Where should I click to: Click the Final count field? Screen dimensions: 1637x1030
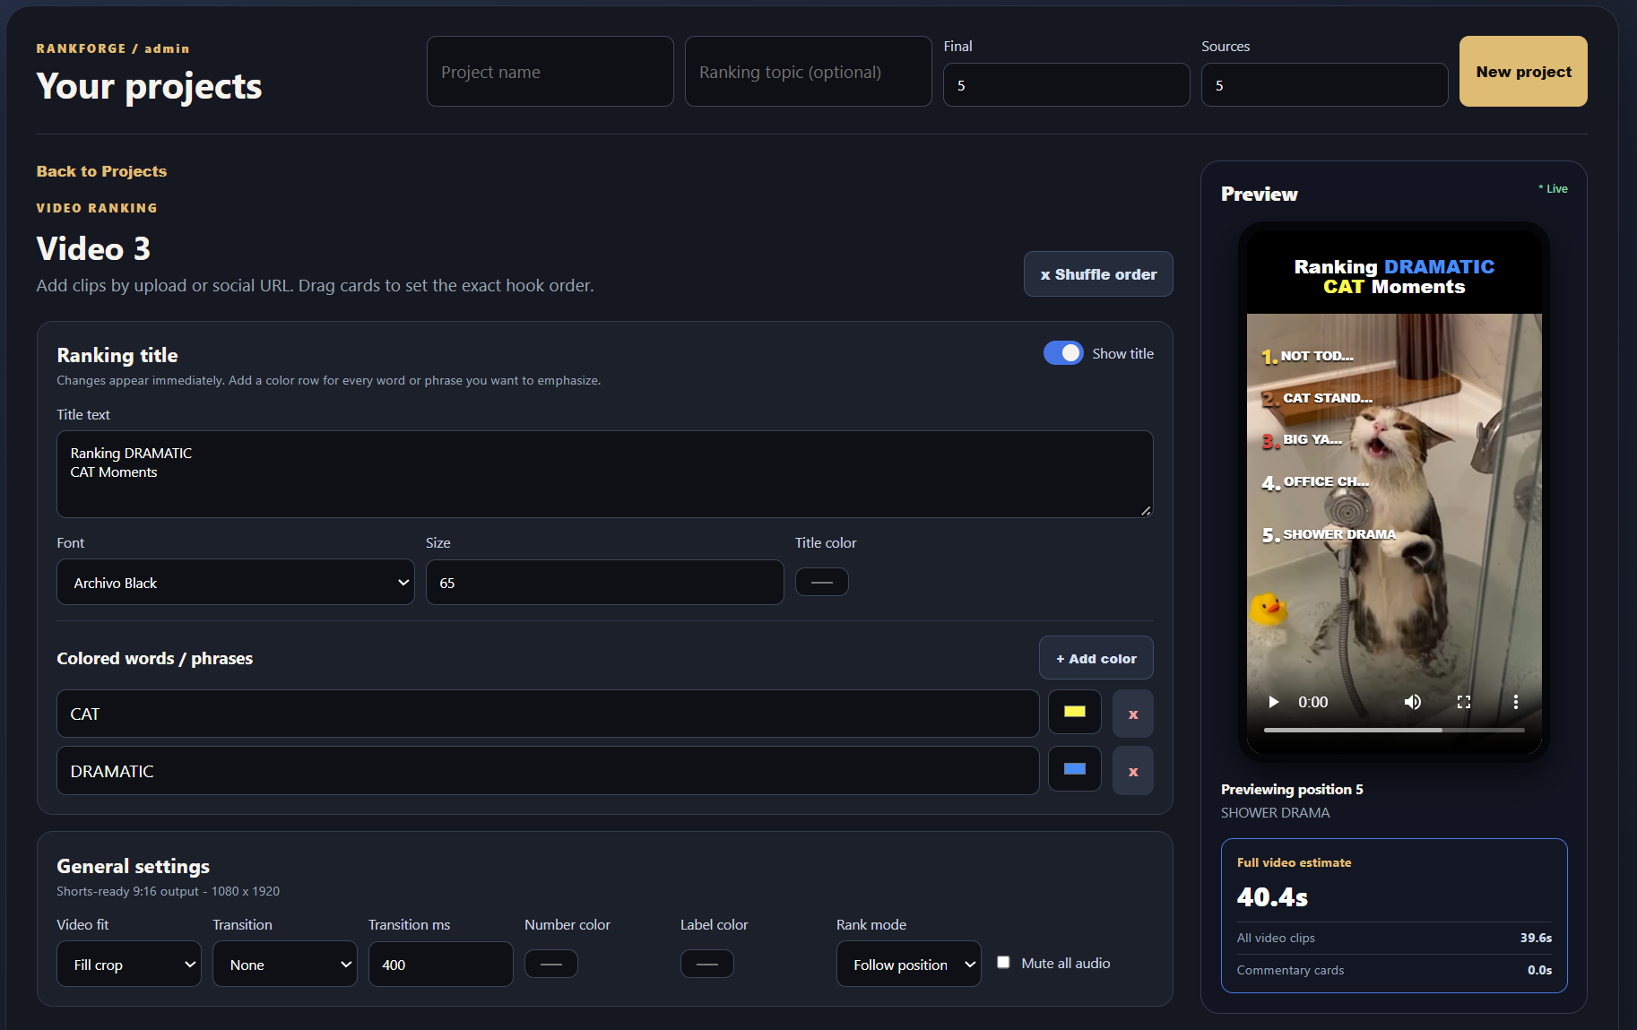point(1067,85)
